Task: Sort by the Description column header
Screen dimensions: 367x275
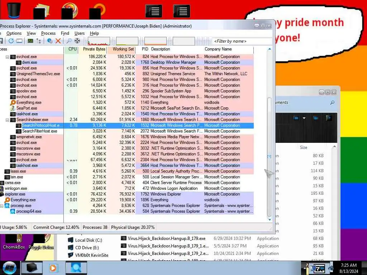Action: [x=161, y=49]
